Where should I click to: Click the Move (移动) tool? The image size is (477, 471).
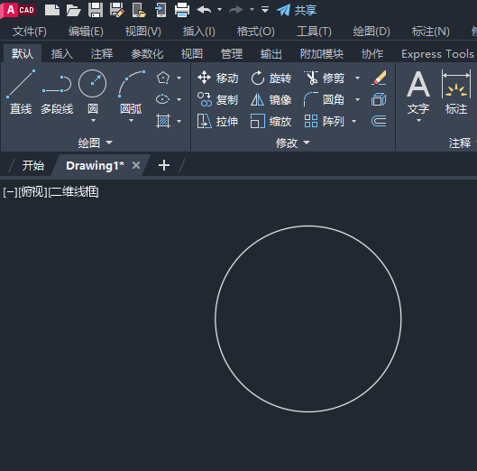(x=218, y=78)
